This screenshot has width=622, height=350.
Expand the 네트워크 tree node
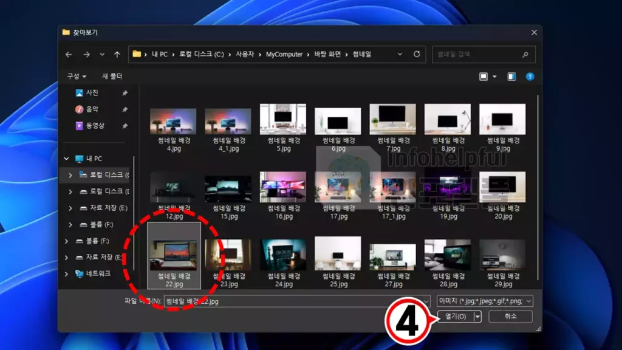(x=66, y=274)
